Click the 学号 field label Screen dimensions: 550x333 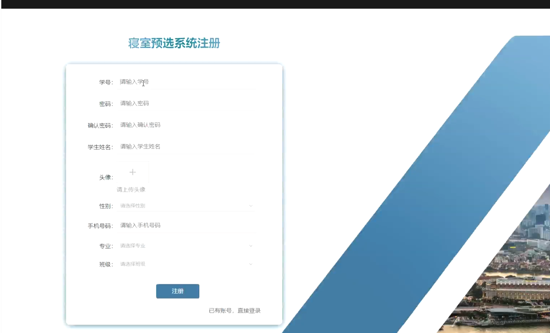click(x=105, y=82)
